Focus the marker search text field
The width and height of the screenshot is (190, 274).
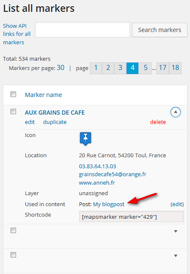83,29
